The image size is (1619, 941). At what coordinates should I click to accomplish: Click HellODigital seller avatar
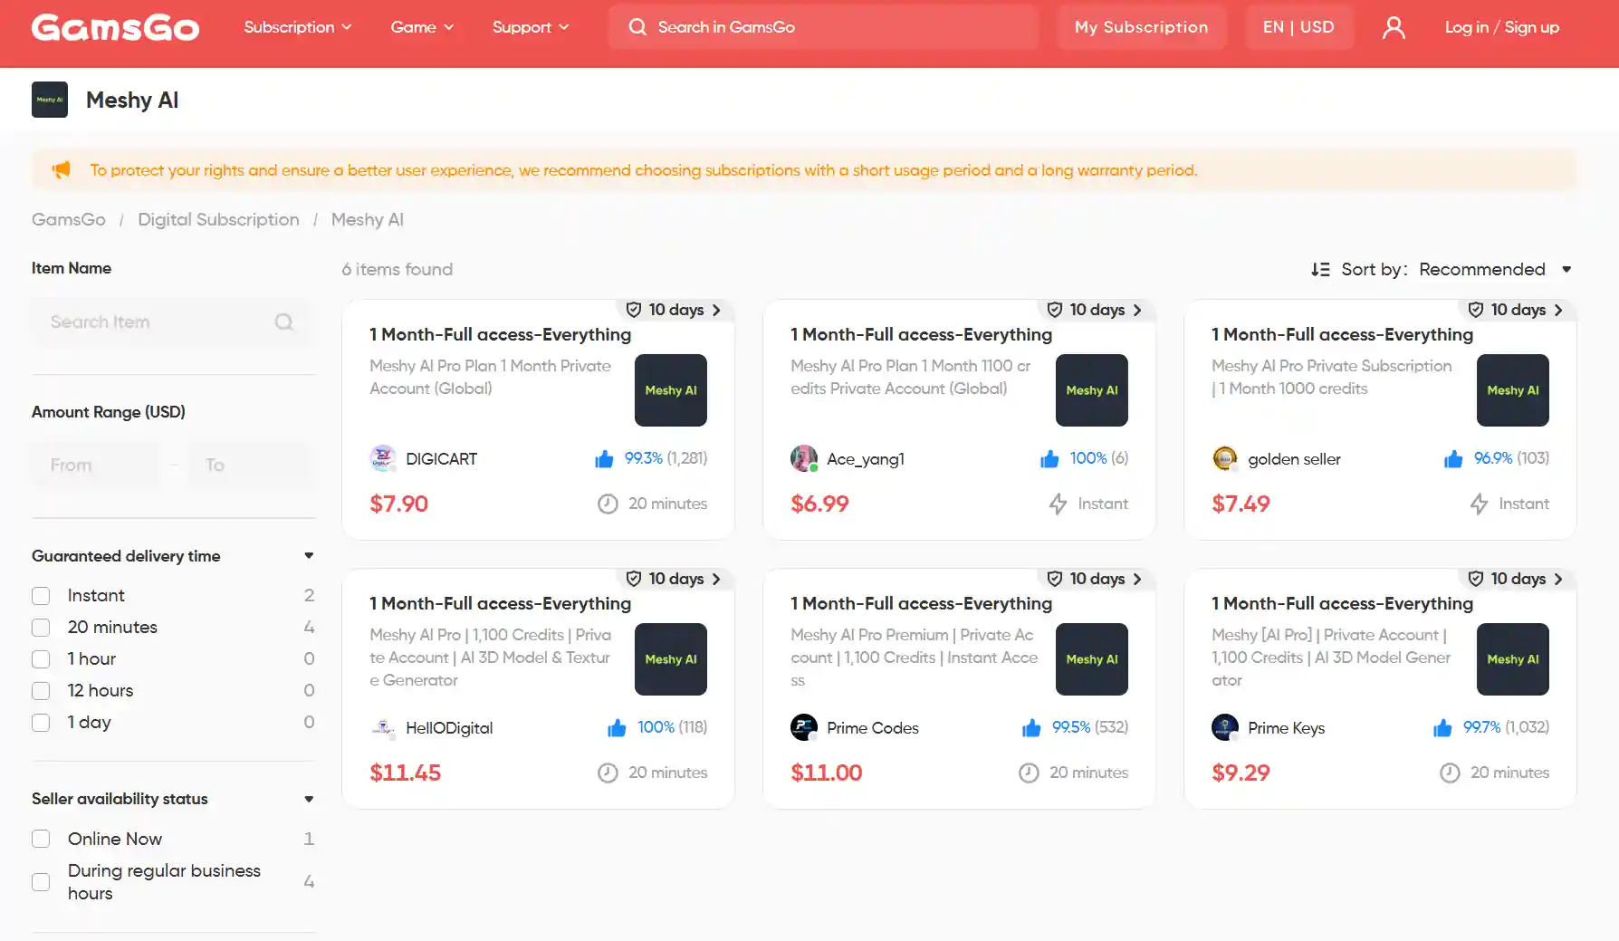coord(383,727)
